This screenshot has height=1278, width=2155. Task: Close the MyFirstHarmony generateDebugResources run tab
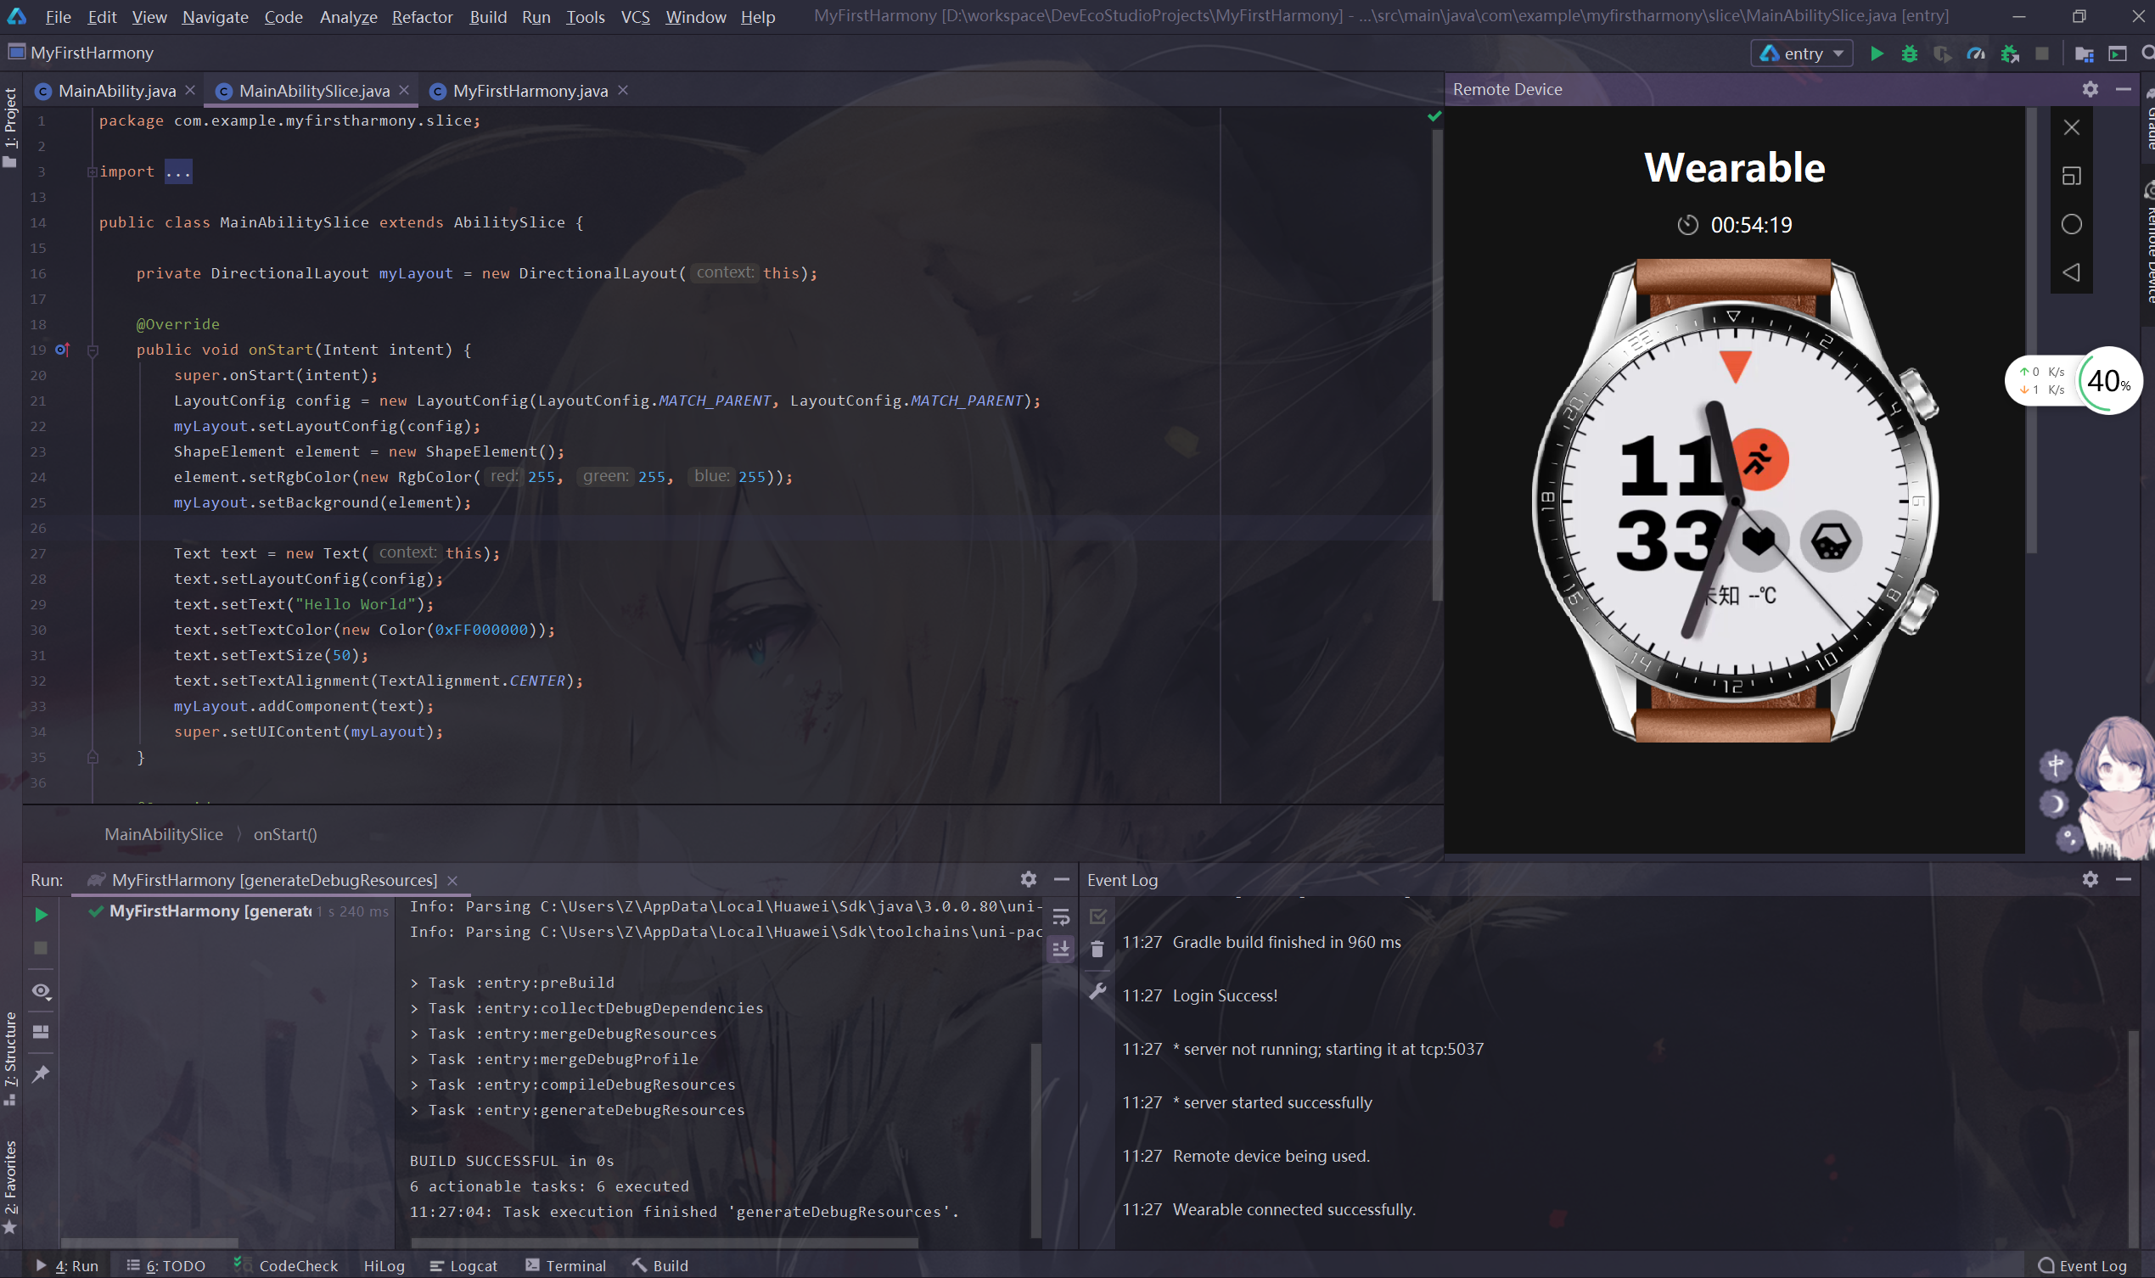(452, 880)
